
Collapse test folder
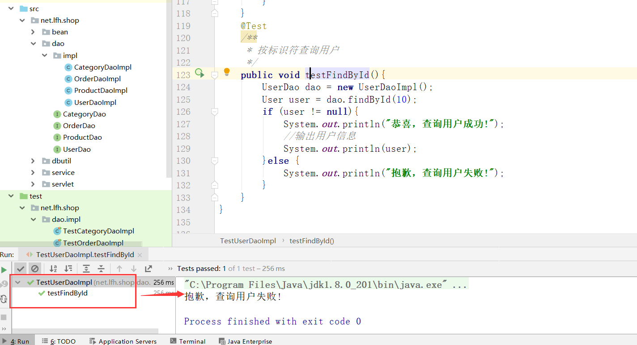[11, 196]
